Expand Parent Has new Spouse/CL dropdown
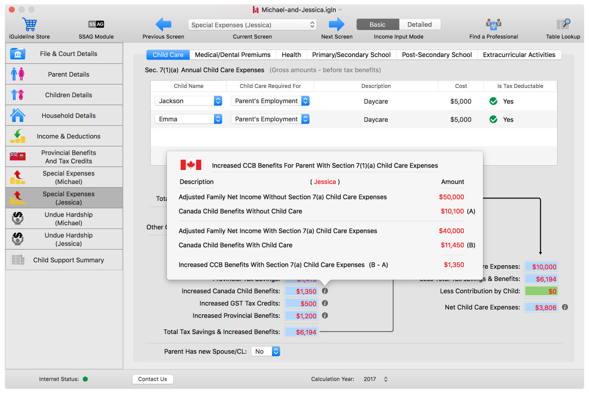589x393 pixels. (266, 352)
